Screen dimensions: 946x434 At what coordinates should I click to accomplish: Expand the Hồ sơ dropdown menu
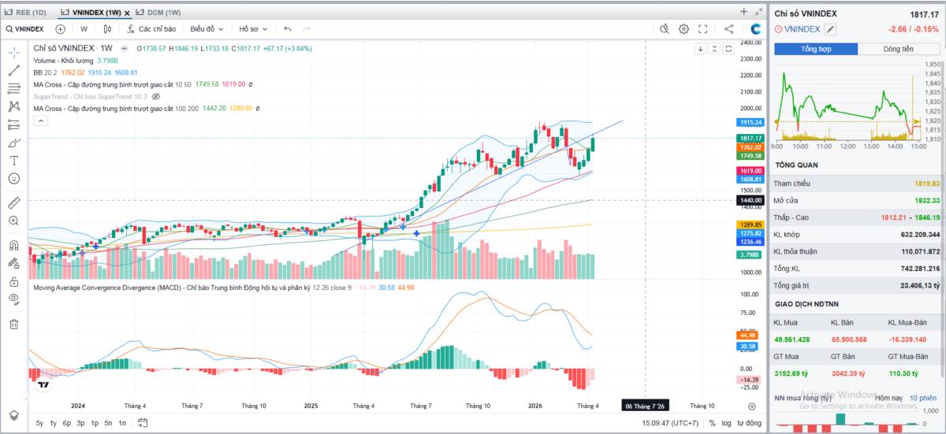click(252, 29)
